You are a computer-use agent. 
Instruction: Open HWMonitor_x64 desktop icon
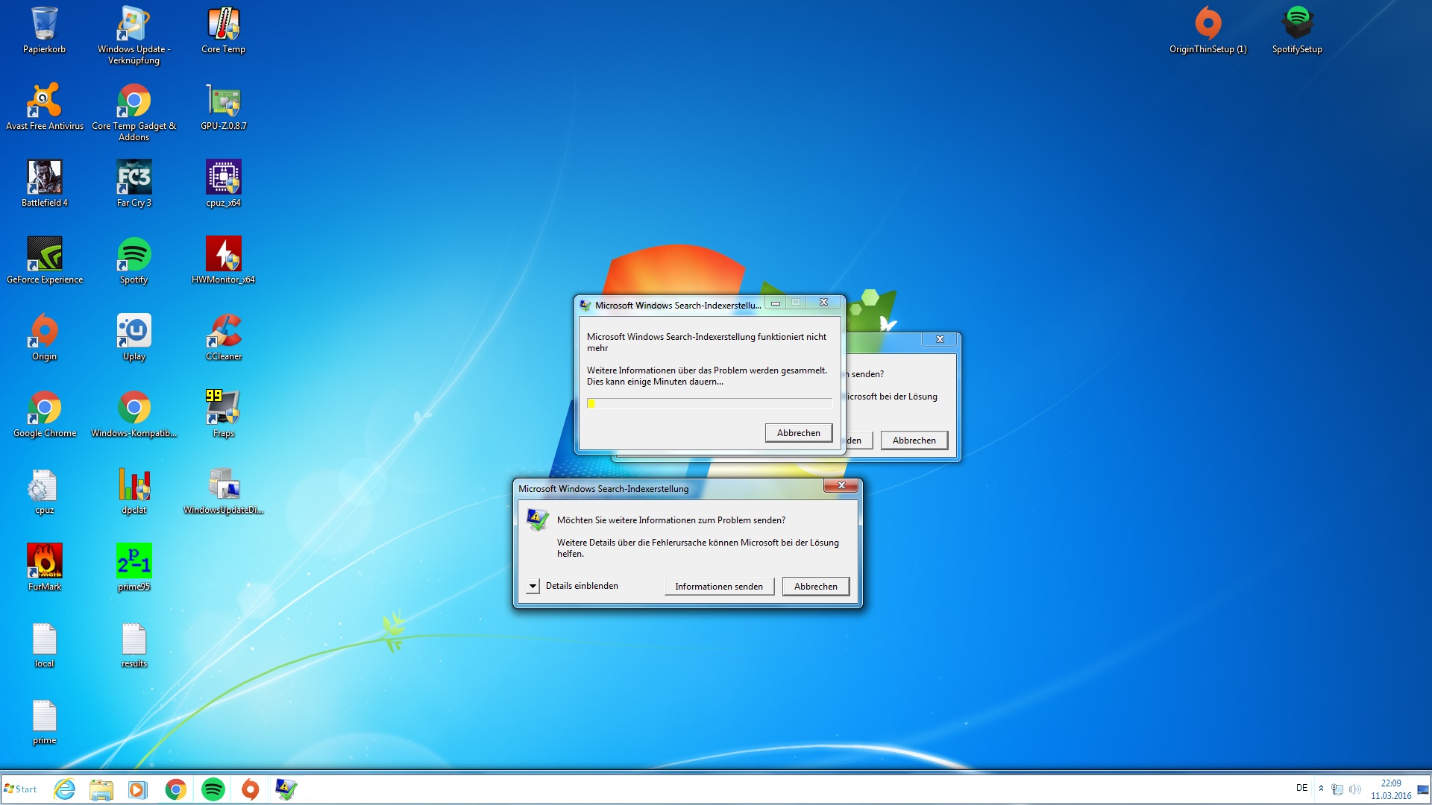[x=223, y=254]
